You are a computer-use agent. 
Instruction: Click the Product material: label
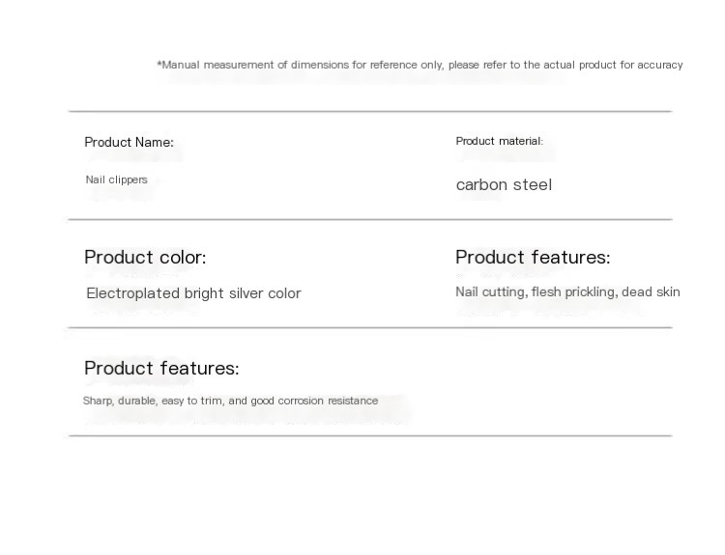pos(500,141)
